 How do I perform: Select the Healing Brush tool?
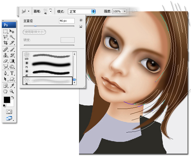[5, 50]
